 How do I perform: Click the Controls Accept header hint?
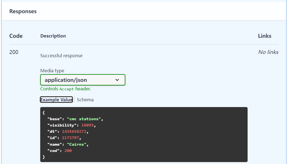(x=65, y=89)
